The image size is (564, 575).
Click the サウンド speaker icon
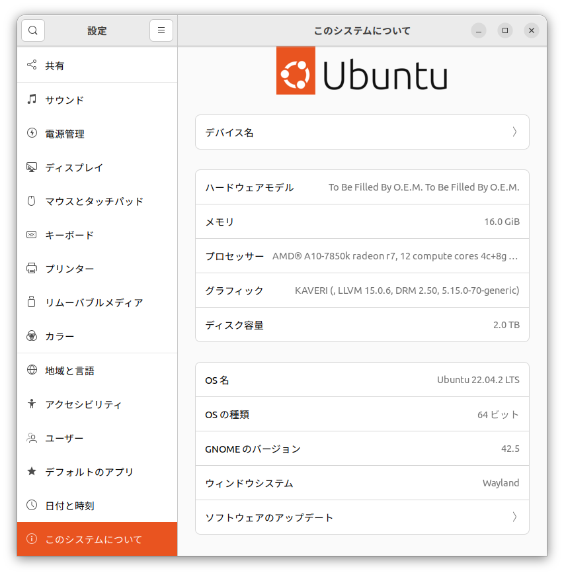point(32,100)
